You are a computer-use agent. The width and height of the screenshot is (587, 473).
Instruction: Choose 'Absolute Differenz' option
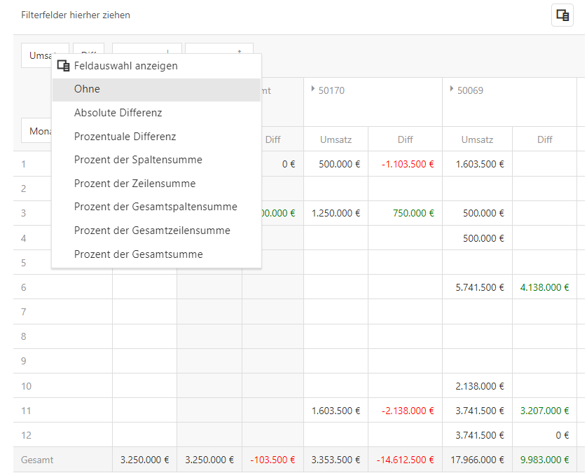click(118, 113)
